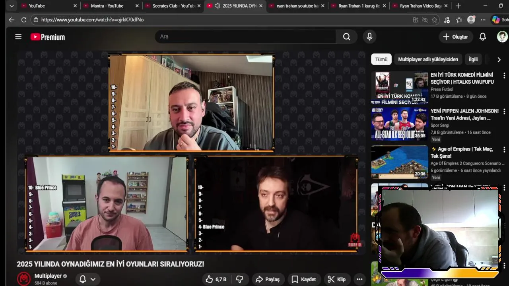The width and height of the screenshot is (509, 286).
Task: Reload the page with refresh icon
Action: coord(24,20)
